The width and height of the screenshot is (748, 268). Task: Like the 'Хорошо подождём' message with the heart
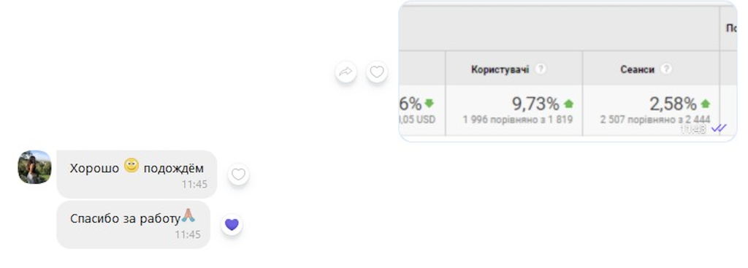tap(238, 175)
